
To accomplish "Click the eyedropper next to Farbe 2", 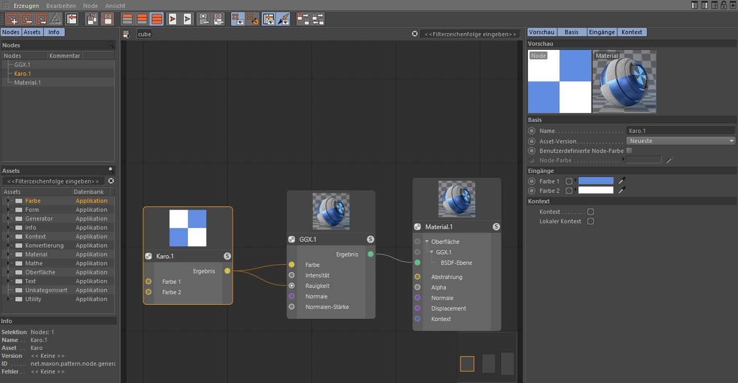I will click(x=622, y=191).
